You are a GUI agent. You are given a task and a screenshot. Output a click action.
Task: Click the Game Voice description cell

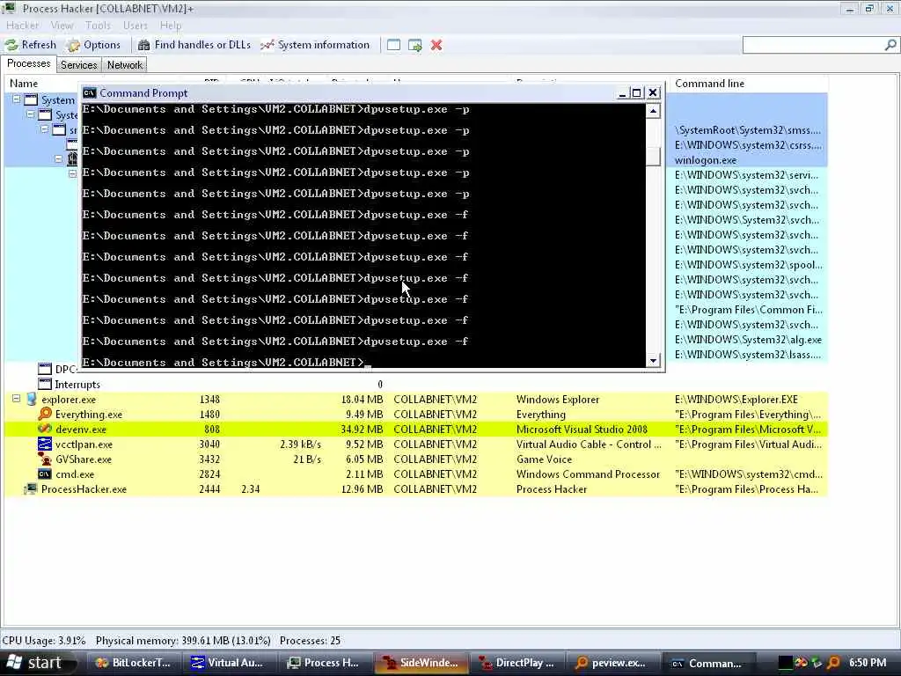[x=544, y=459]
